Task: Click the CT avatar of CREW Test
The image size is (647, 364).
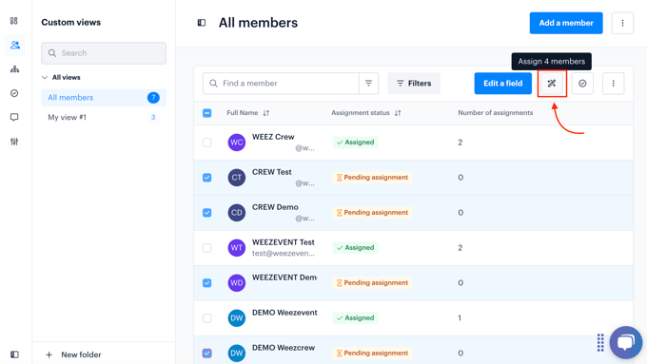Action: (x=236, y=178)
